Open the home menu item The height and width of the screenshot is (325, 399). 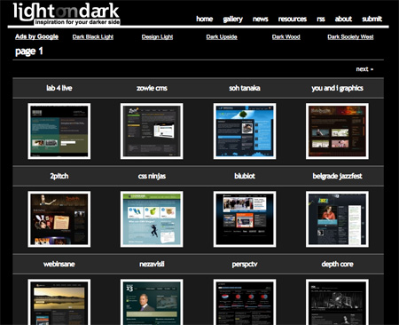point(205,19)
